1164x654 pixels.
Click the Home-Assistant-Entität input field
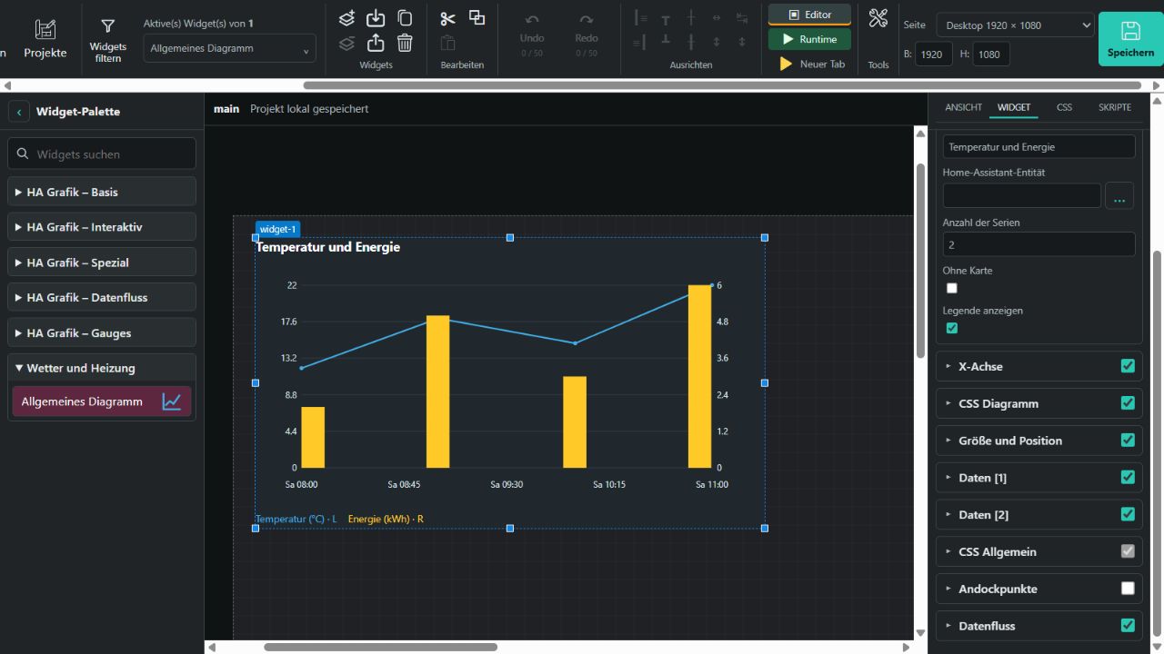coord(1022,195)
